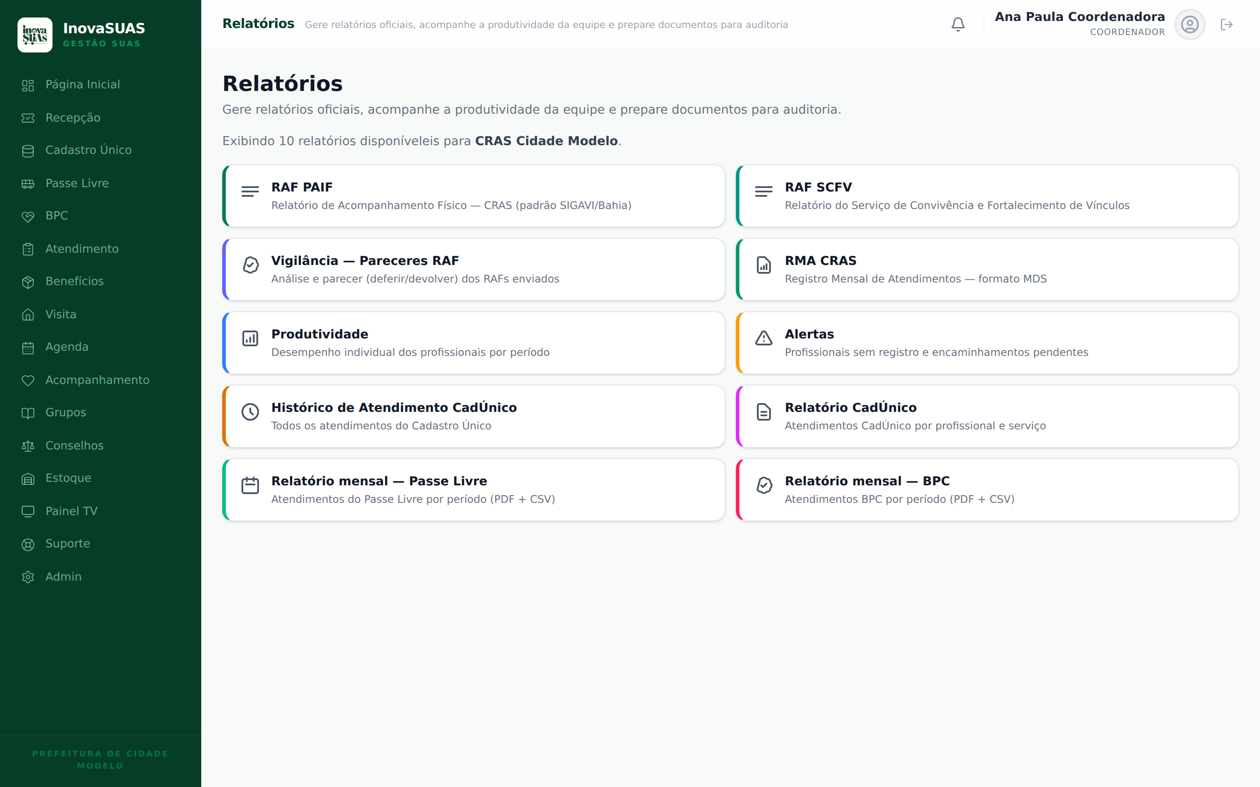Viewport: 1260px width, 787px height.
Task: Click the Recepção ticket icon
Action: click(28, 118)
